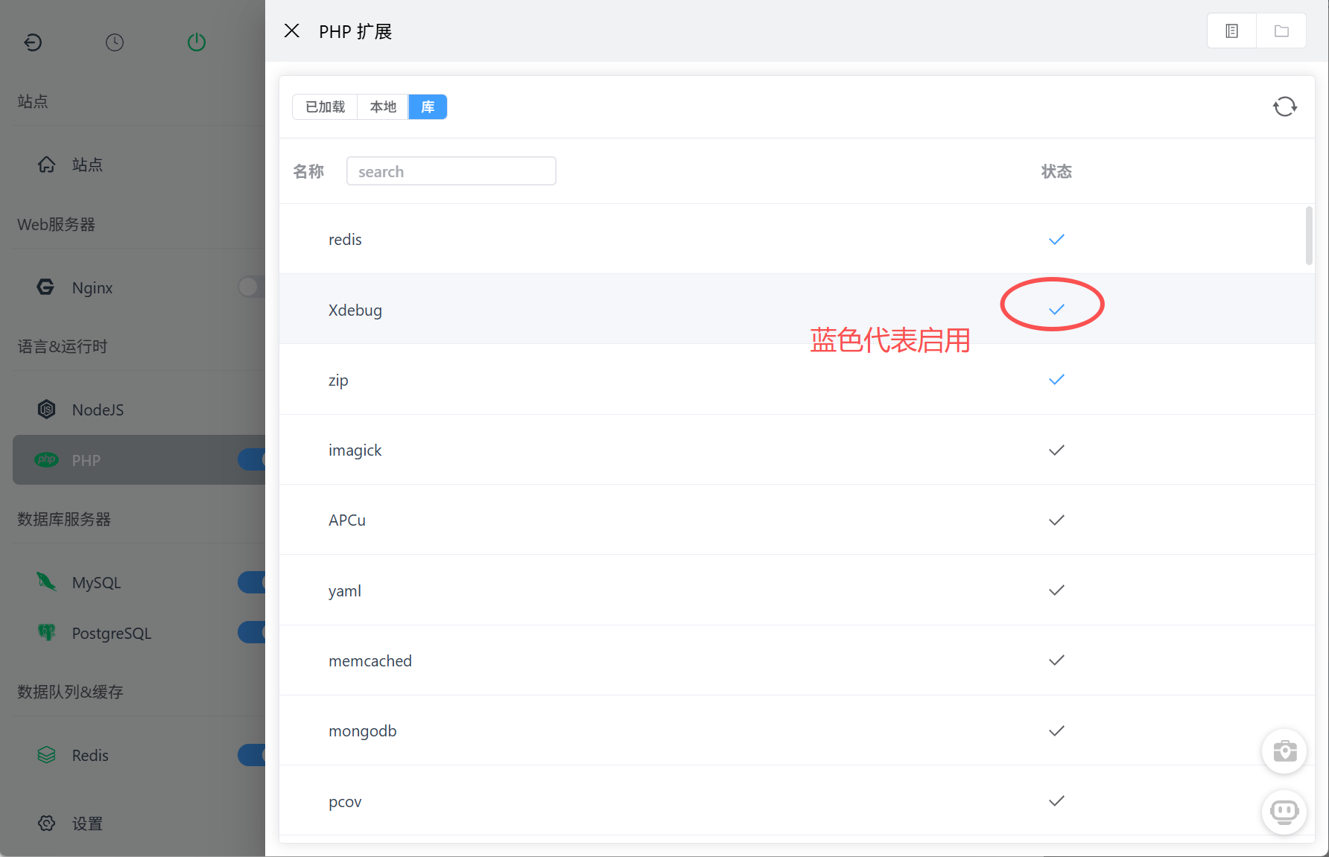Image resolution: width=1329 pixels, height=857 pixels.
Task: Open MySQL in the sidebar
Action: (96, 582)
